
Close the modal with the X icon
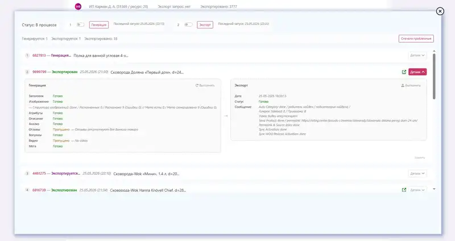pos(440,11)
